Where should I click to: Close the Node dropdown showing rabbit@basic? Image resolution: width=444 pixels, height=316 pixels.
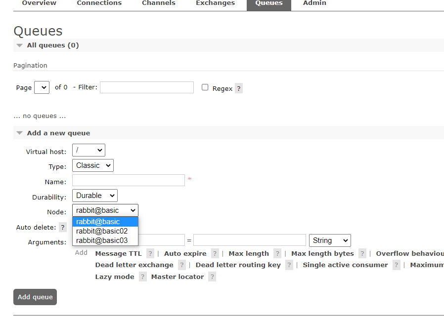click(x=105, y=210)
